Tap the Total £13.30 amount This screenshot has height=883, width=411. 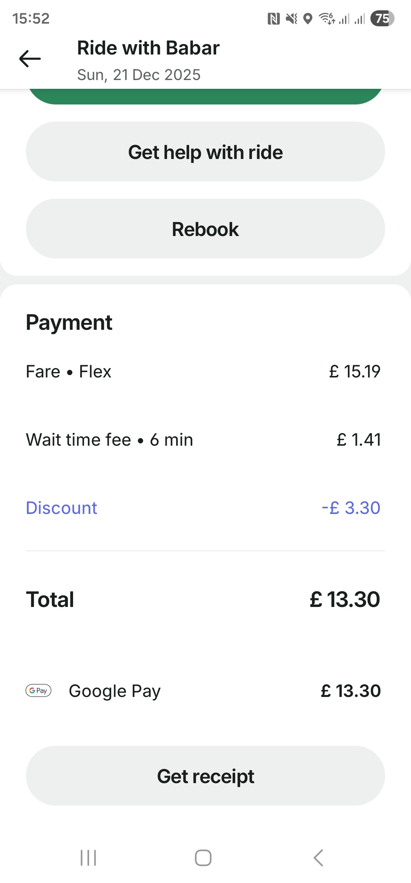pyautogui.click(x=344, y=599)
